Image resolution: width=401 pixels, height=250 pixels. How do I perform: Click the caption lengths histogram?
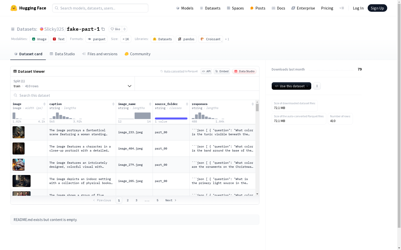pos(66,116)
